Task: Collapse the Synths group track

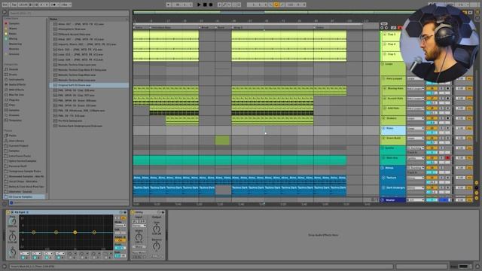Action: [383, 148]
